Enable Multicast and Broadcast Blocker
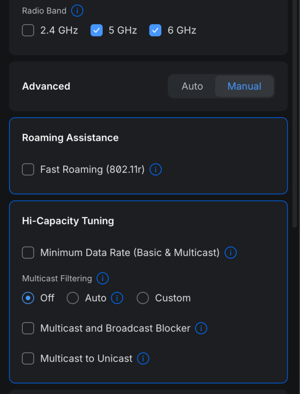300x394 pixels. click(x=28, y=328)
